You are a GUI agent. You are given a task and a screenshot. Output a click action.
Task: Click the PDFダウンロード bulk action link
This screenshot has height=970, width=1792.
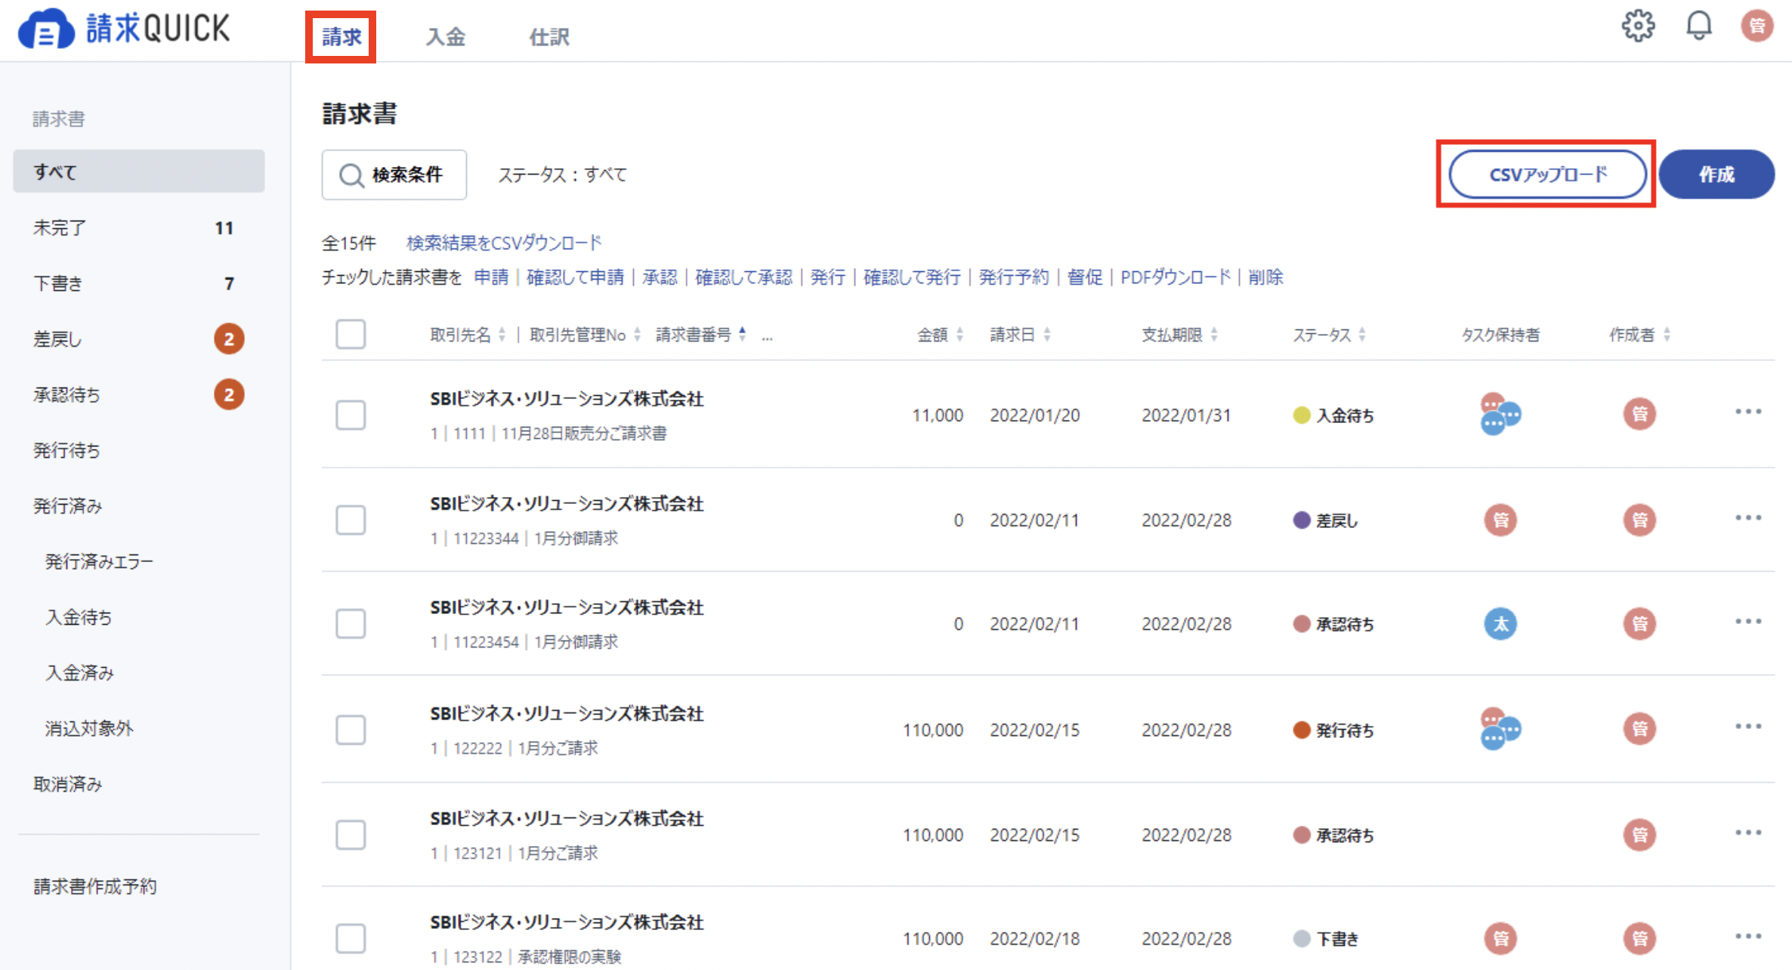coord(1176,277)
